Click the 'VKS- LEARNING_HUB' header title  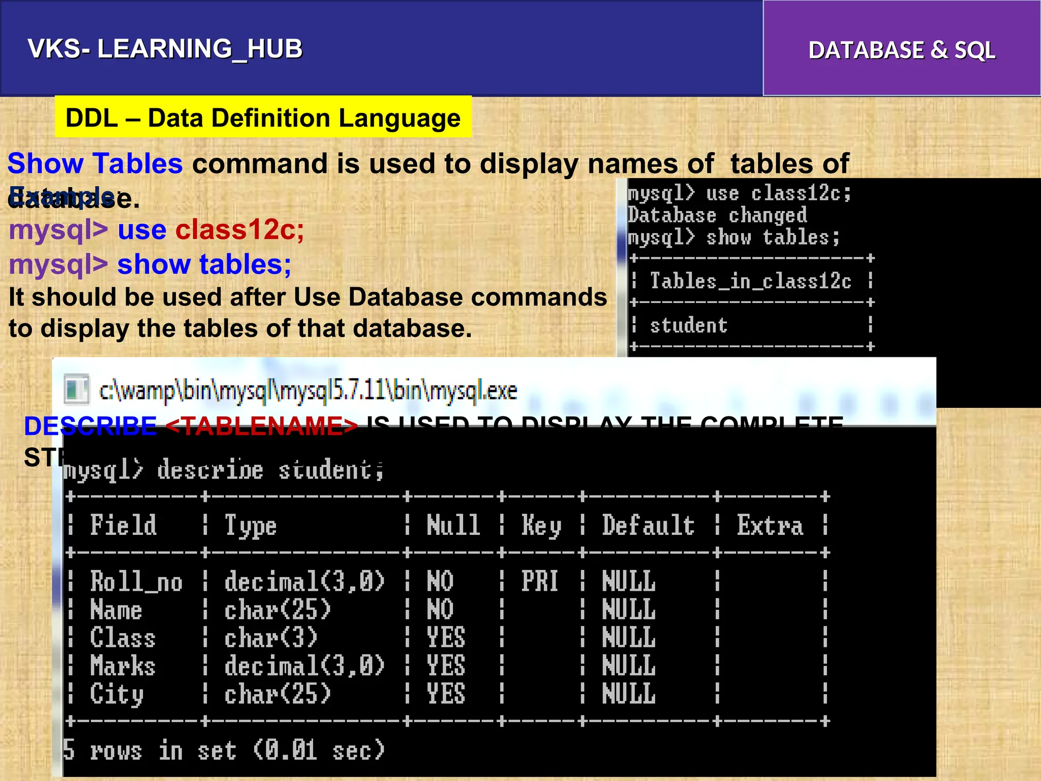pos(165,49)
